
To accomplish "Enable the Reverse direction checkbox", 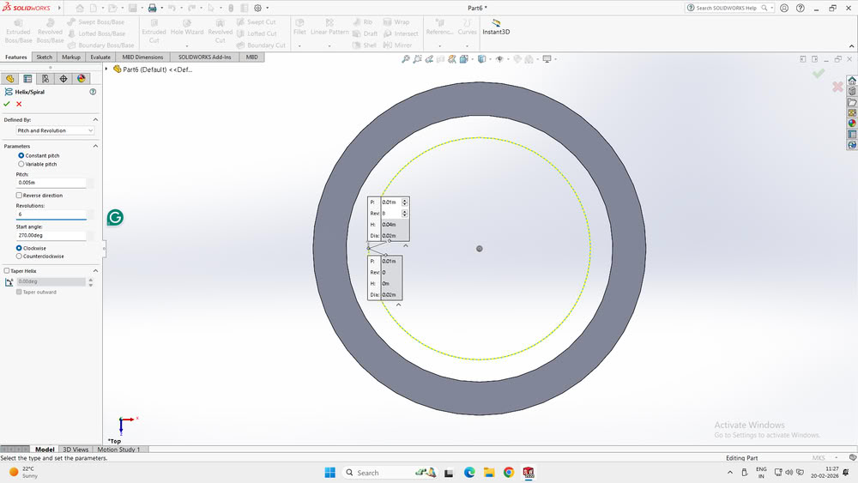I will [x=19, y=196].
